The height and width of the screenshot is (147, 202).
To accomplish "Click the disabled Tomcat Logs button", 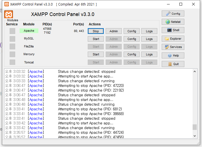I will (x=149, y=62).
